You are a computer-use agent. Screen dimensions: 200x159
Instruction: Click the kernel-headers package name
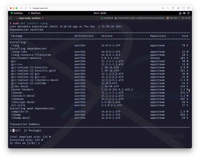pyautogui.click(x=22, y=90)
